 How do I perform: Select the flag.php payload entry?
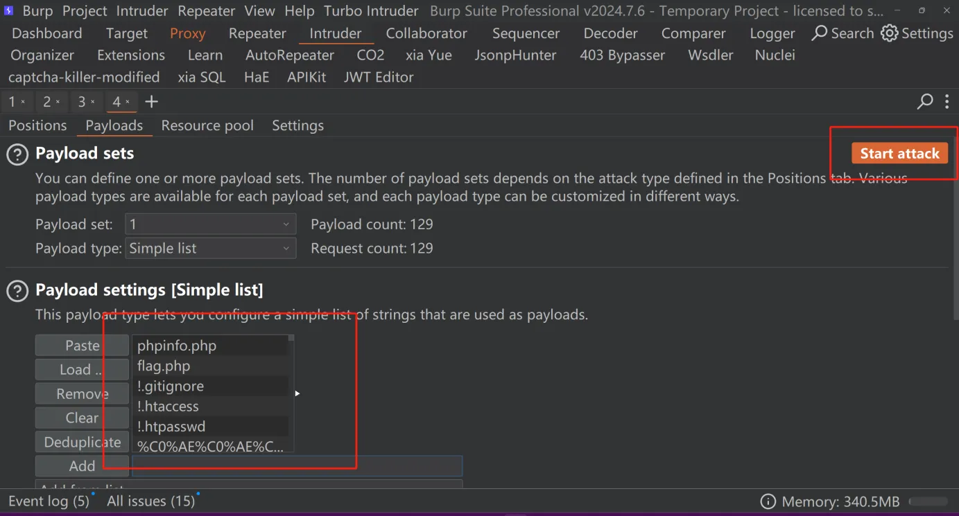[211, 366]
